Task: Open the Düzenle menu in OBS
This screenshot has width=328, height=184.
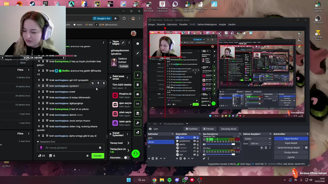Action: tap(161, 25)
